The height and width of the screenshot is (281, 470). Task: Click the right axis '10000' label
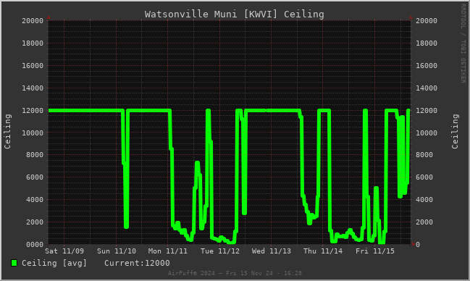[x=427, y=133]
